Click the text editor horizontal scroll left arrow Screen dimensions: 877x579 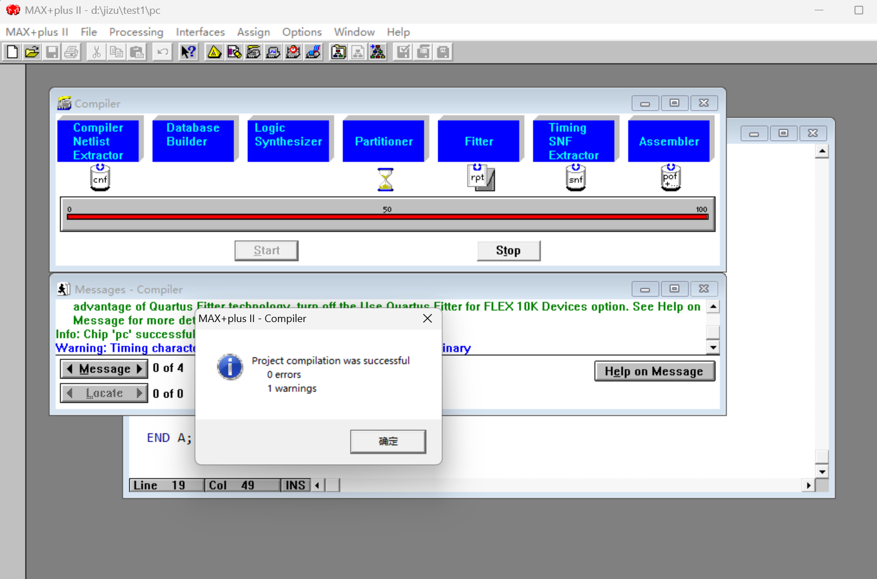click(317, 486)
